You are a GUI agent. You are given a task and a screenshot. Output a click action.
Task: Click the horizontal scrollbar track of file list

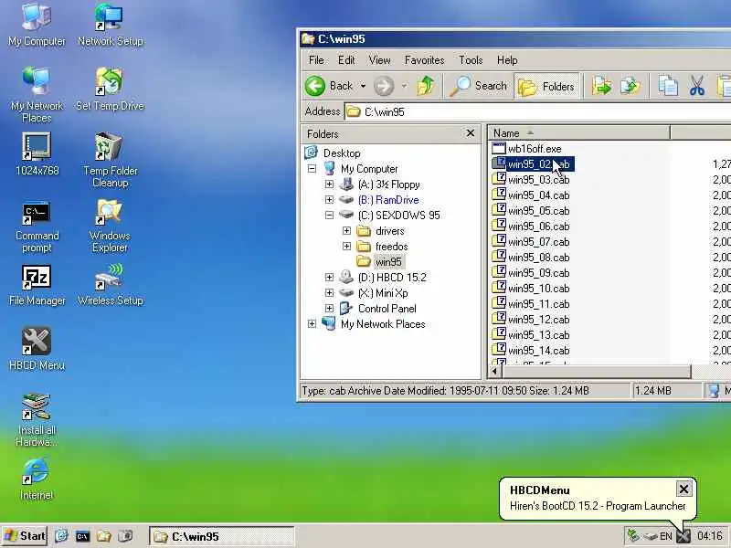coord(712,372)
